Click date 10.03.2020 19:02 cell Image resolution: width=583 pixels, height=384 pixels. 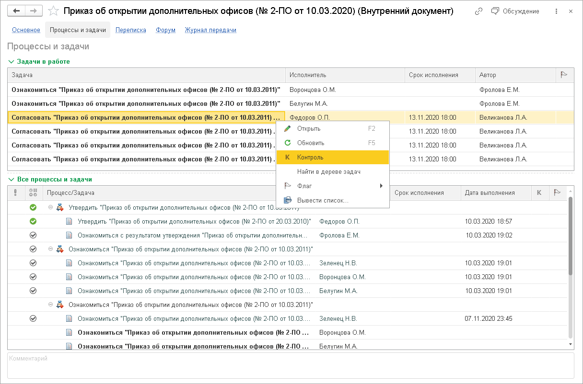point(489,235)
